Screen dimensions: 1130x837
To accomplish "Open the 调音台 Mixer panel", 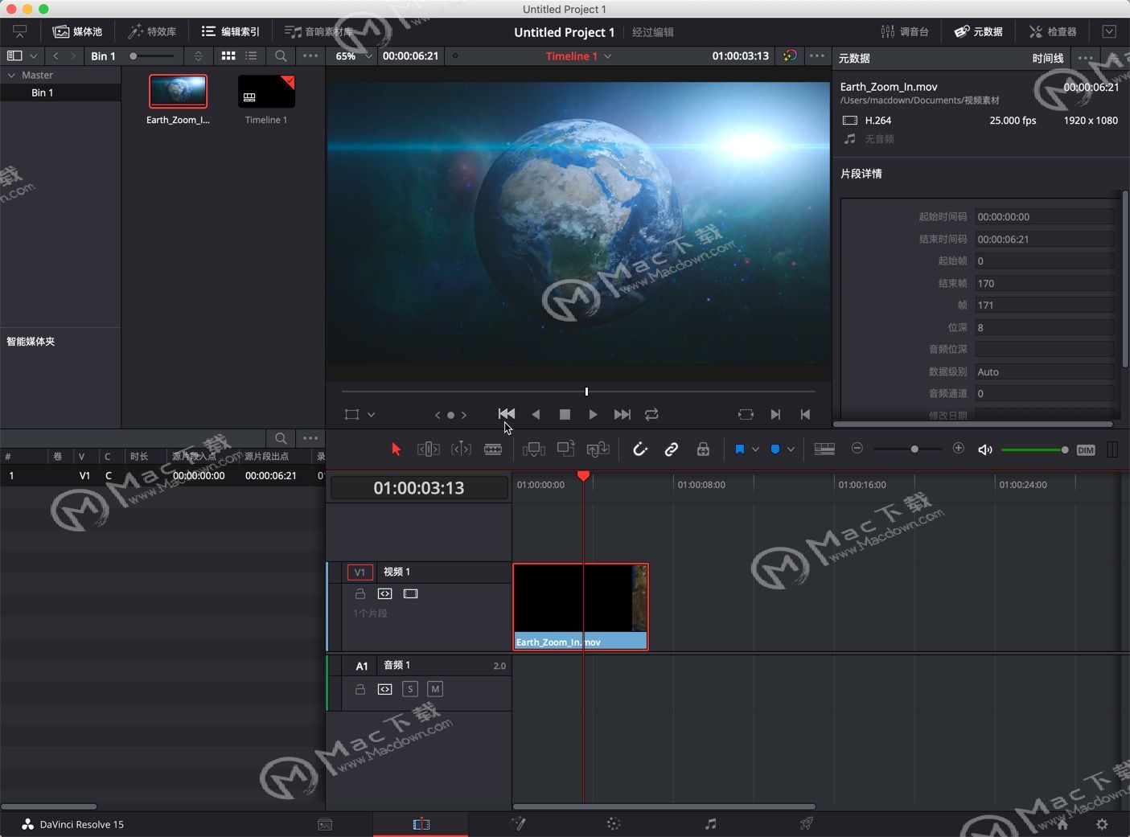I will 905,31.
